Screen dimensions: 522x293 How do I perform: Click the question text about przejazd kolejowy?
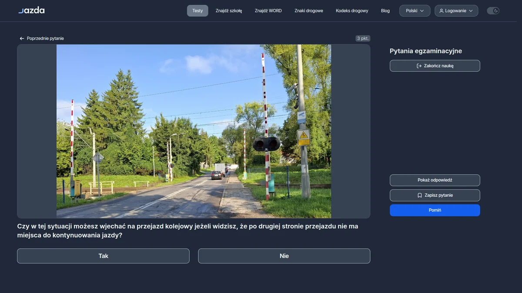click(x=188, y=231)
